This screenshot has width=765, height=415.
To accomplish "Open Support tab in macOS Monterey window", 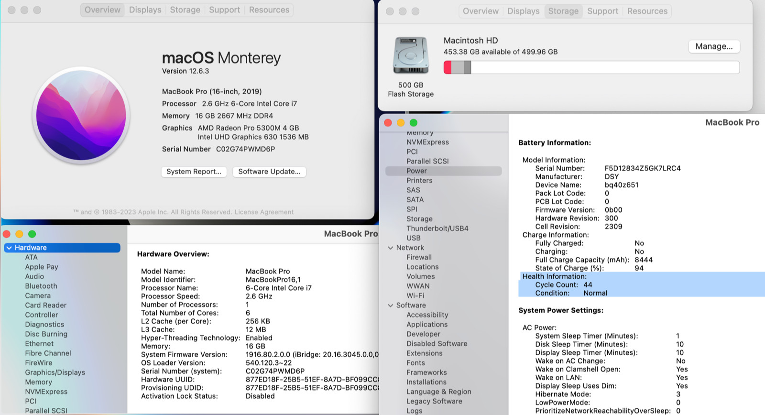I will [x=224, y=10].
